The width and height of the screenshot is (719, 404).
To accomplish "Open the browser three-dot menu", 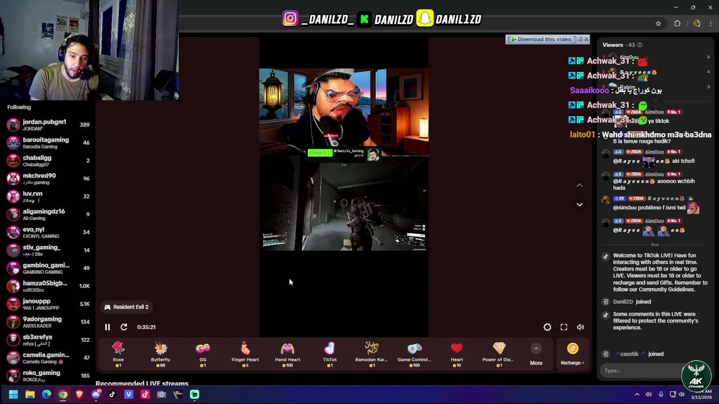I will [x=711, y=24].
